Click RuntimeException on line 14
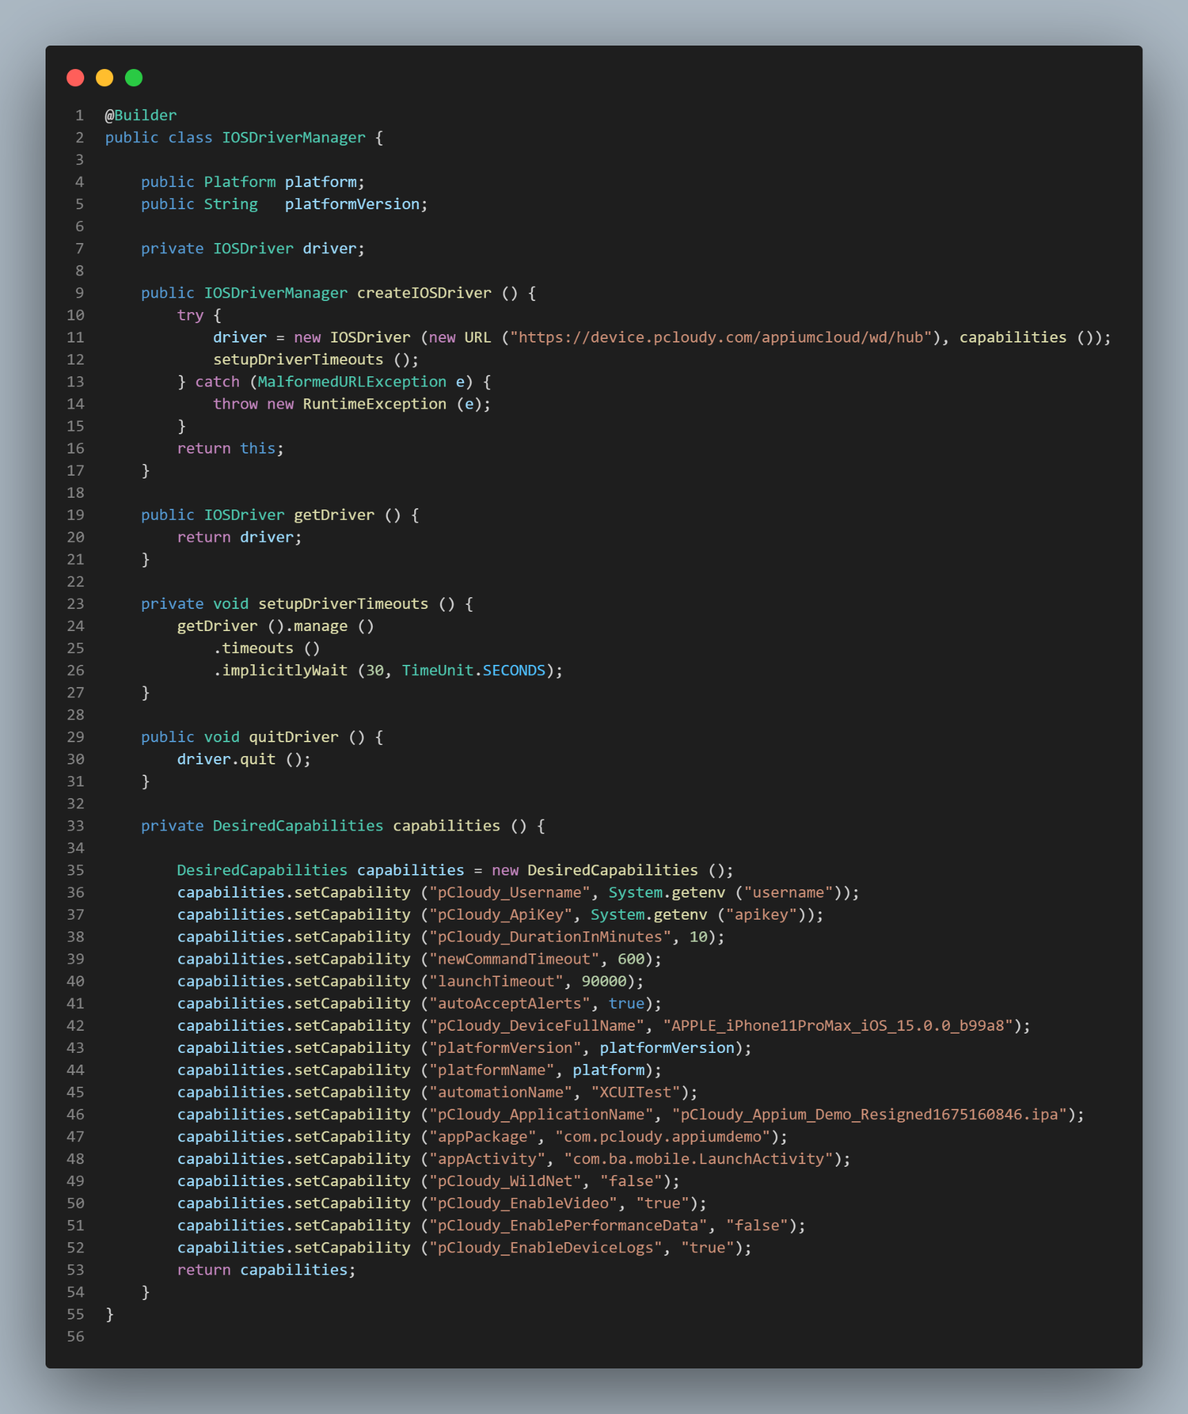1188x1414 pixels. click(x=375, y=404)
